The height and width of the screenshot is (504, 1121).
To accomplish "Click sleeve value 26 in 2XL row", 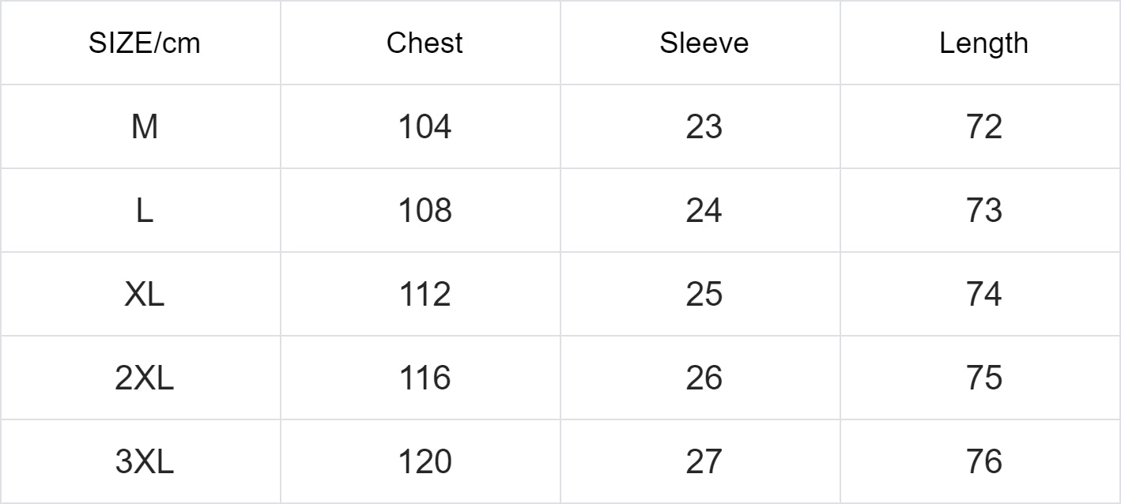I will pos(704,378).
